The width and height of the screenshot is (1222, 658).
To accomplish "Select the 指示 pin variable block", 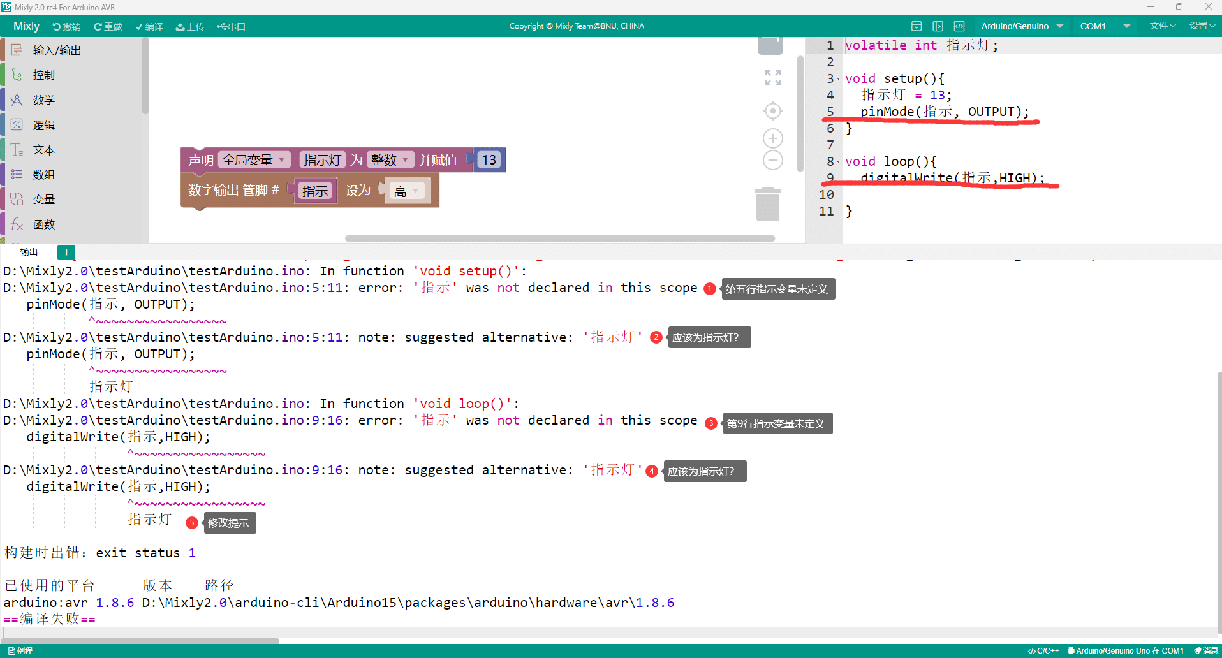I will click(x=314, y=191).
